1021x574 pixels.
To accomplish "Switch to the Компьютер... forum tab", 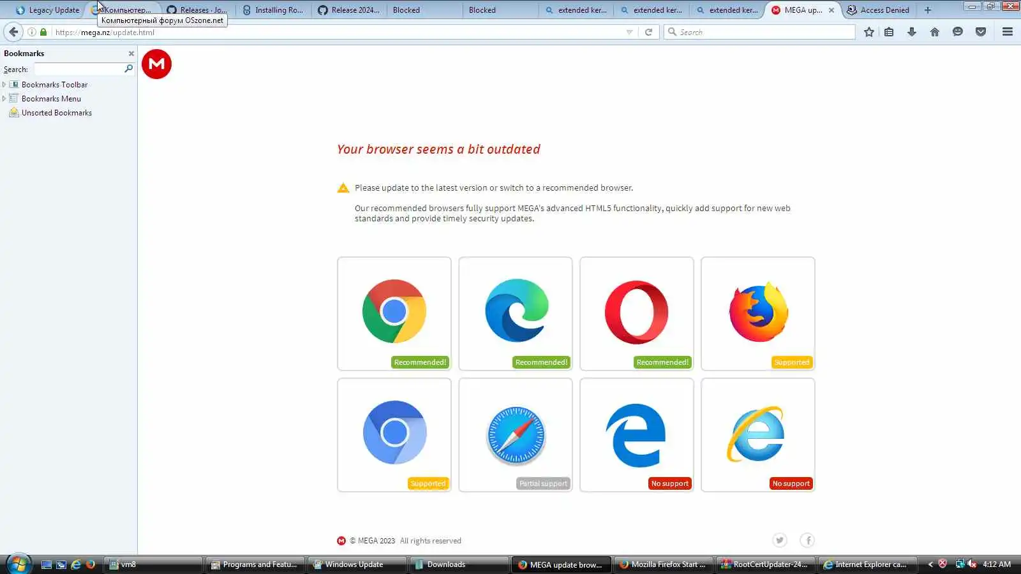I will pyautogui.click(x=123, y=10).
